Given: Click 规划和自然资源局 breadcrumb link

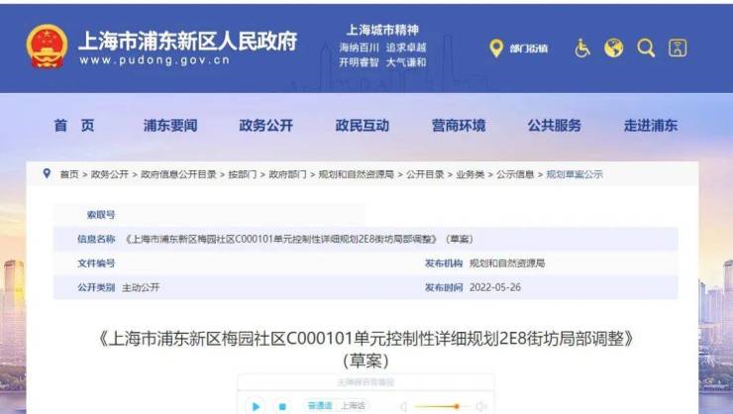Looking at the screenshot, I should pyautogui.click(x=357, y=174).
